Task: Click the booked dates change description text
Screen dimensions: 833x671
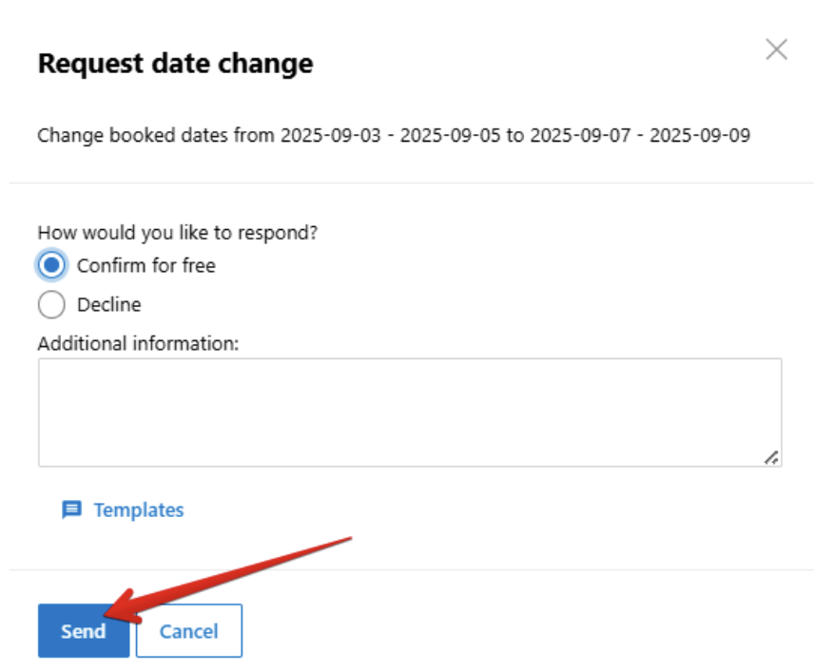Action: (394, 135)
